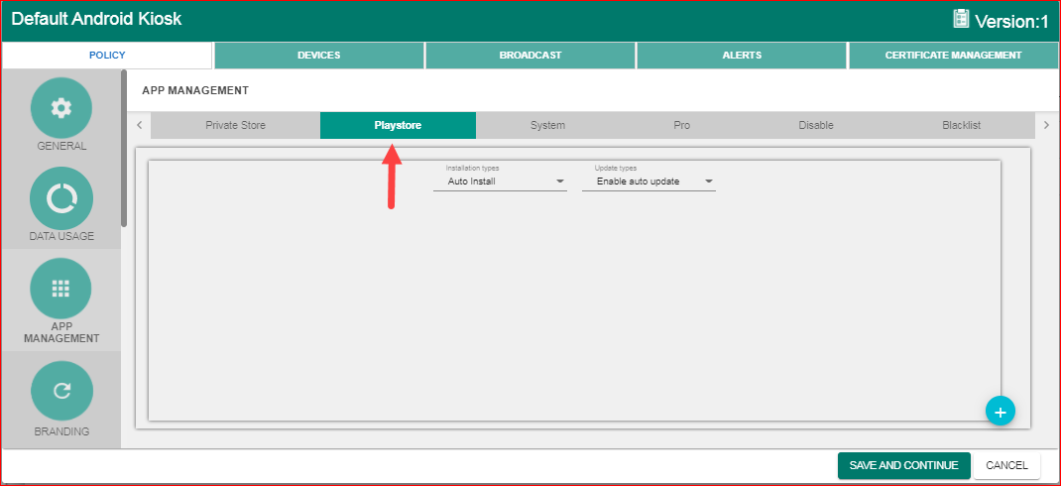Screen dimensions: 1061x486
Task: Open the Installation types dropdown
Action: click(500, 182)
